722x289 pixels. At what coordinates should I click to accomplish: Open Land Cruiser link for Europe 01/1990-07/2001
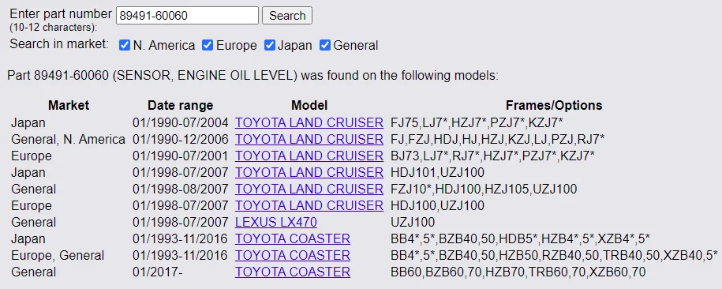click(x=309, y=156)
